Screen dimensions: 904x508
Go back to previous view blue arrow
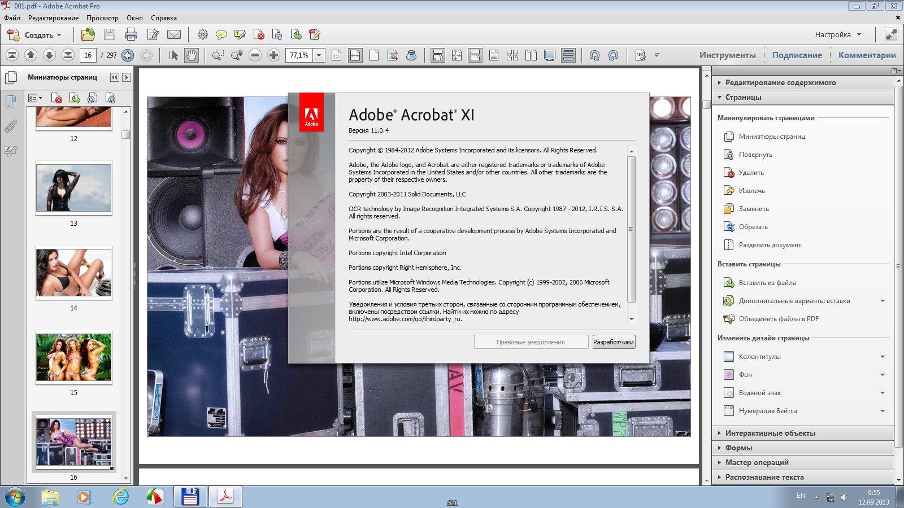pos(128,55)
